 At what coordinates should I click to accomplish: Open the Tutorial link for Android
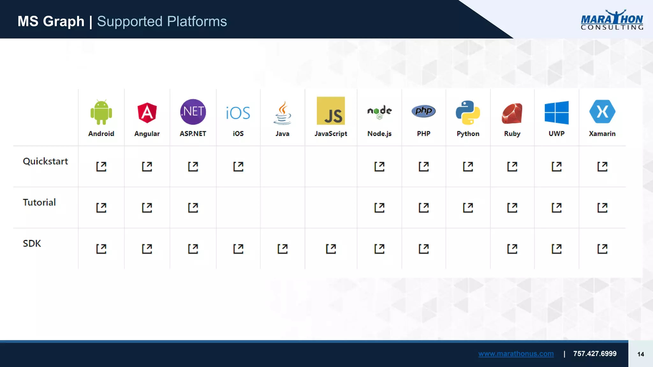click(101, 208)
